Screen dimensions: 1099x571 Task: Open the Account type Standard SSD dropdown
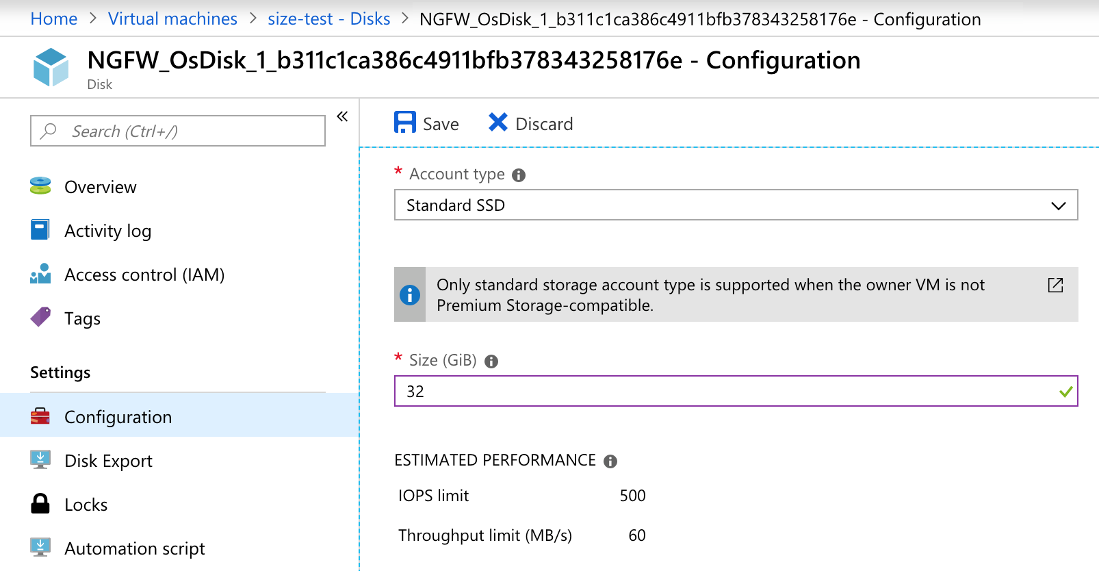pos(736,205)
